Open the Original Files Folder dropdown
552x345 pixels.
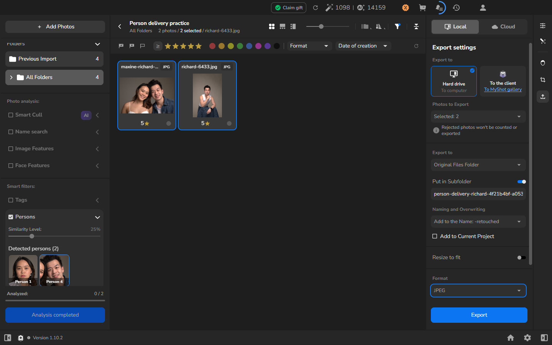(478, 165)
